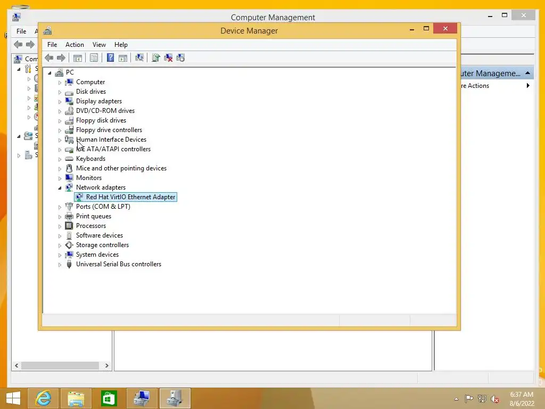Open Properties toolbar icon in Device Manager
Image resolution: width=545 pixels, height=409 pixels.
click(x=94, y=58)
